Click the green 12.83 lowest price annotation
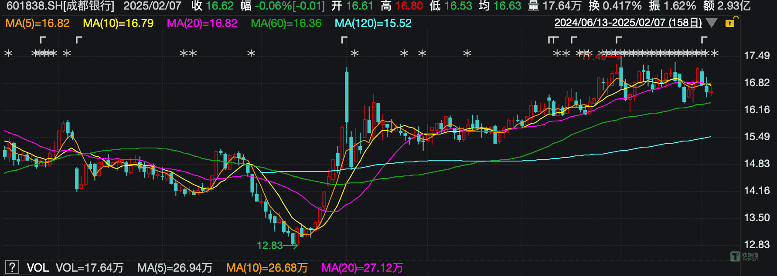The height and width of the screenshot is (276, 777). coord(269,246)
